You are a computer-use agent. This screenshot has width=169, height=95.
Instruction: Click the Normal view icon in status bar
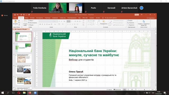point(124,90)
